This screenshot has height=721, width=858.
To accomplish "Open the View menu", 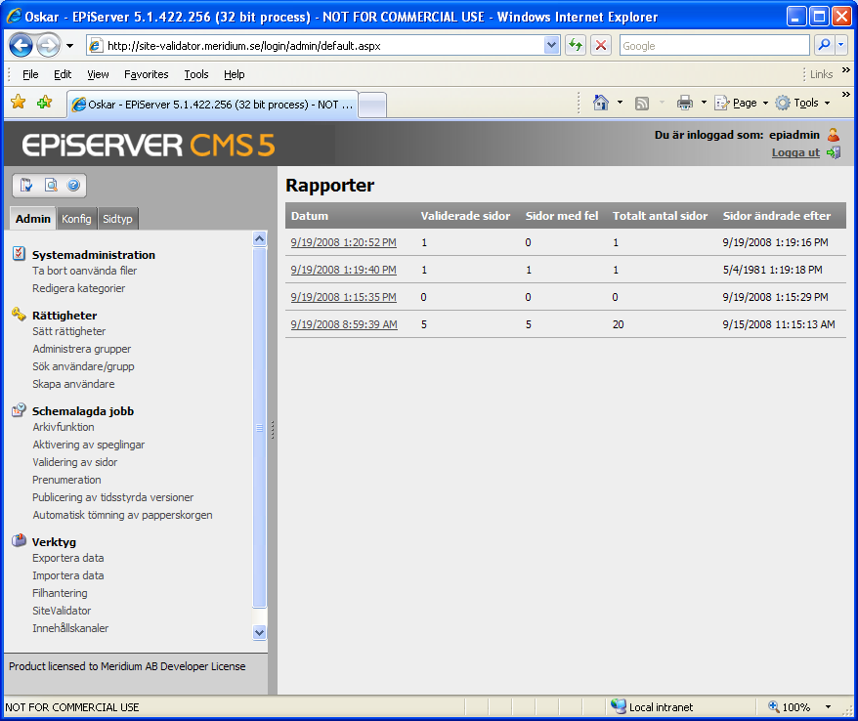I will (x=98, y=74).
